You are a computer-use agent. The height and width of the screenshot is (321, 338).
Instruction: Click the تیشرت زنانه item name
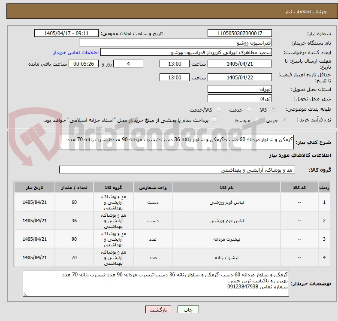[x=226, y=257]
